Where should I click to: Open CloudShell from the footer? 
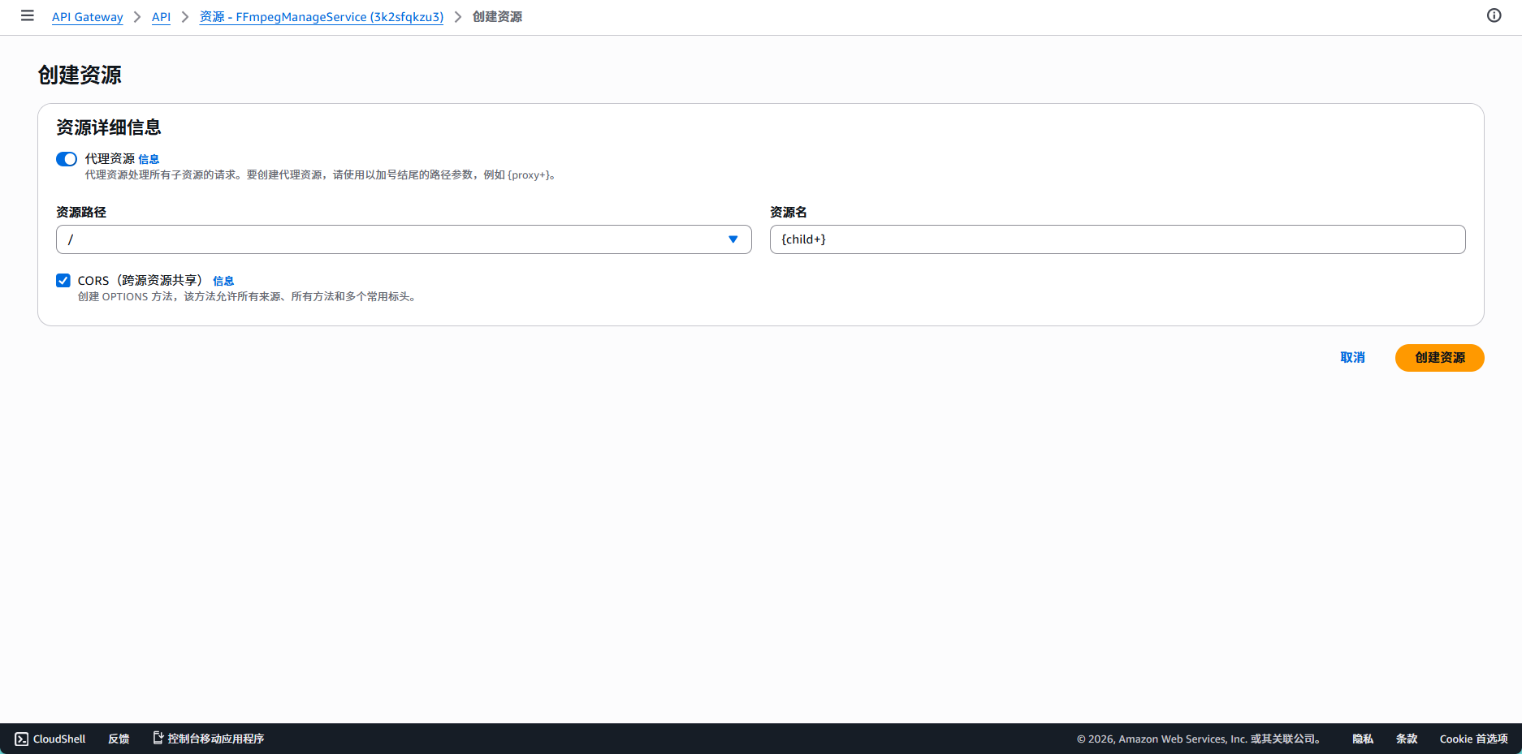pos(50,739)
